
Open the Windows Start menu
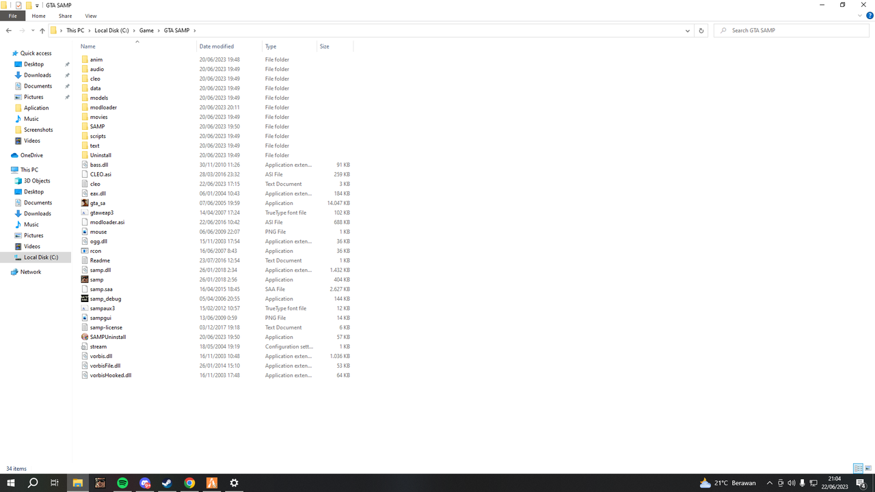(x=11, y=483)
